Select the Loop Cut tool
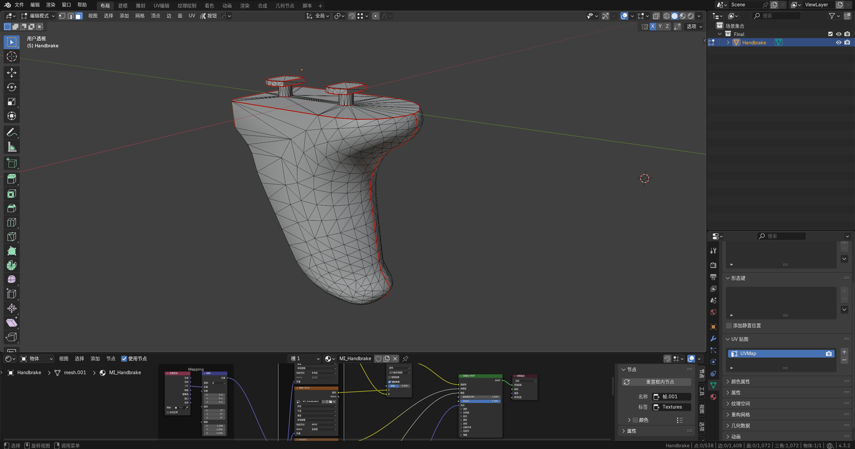 click(12, 222)
